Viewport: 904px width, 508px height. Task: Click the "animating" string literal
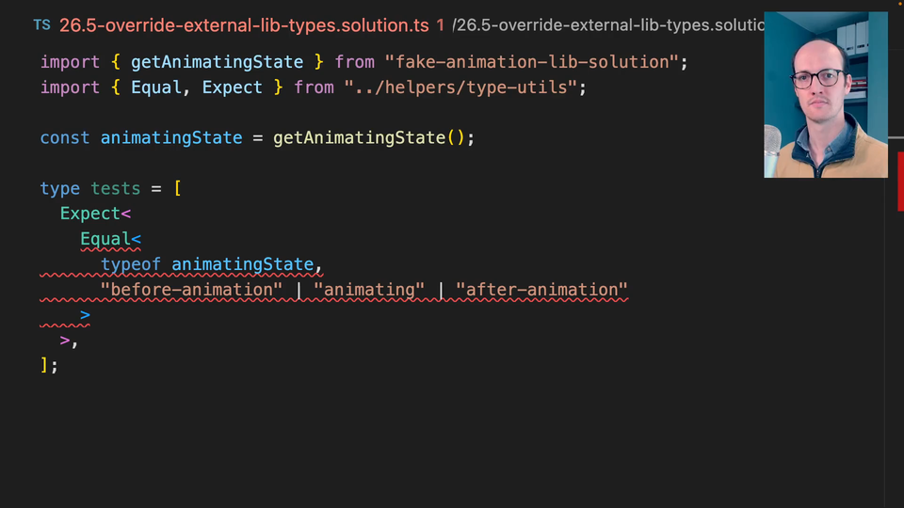[x=369, y=290]
